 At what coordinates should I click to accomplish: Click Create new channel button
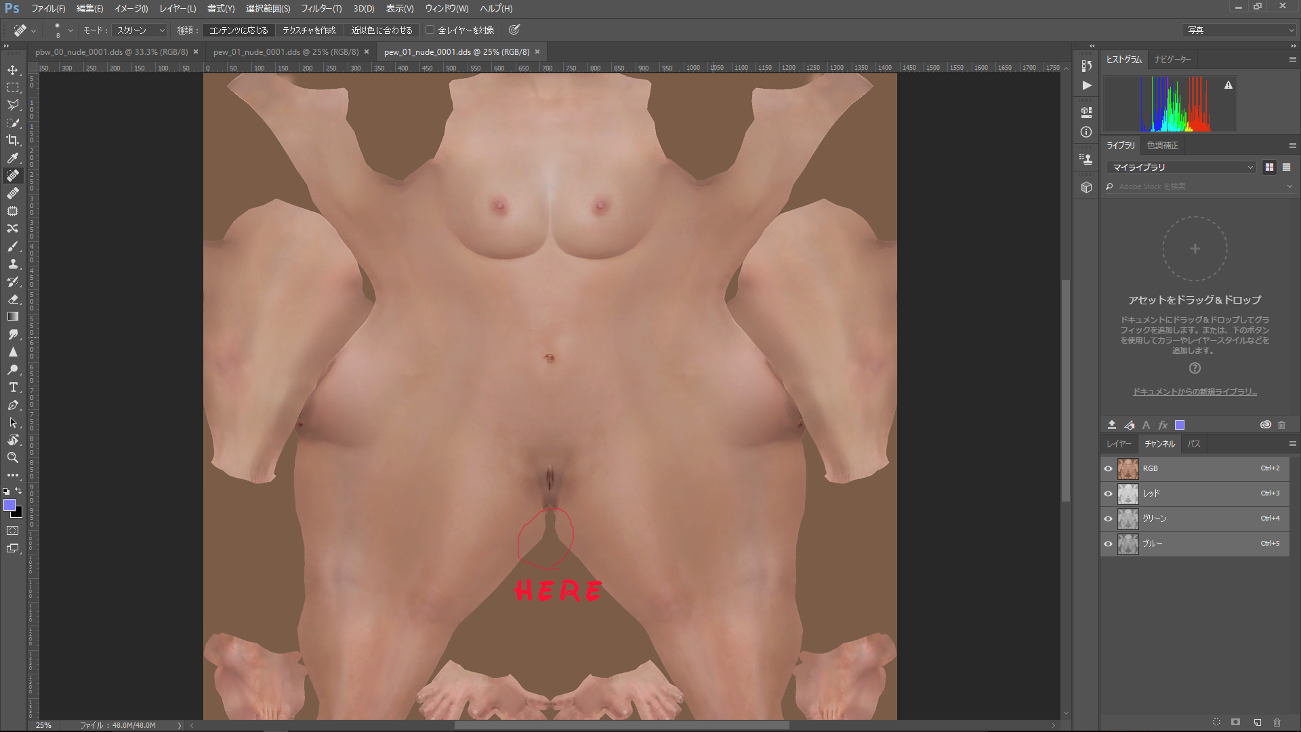tap(1257, 723)
